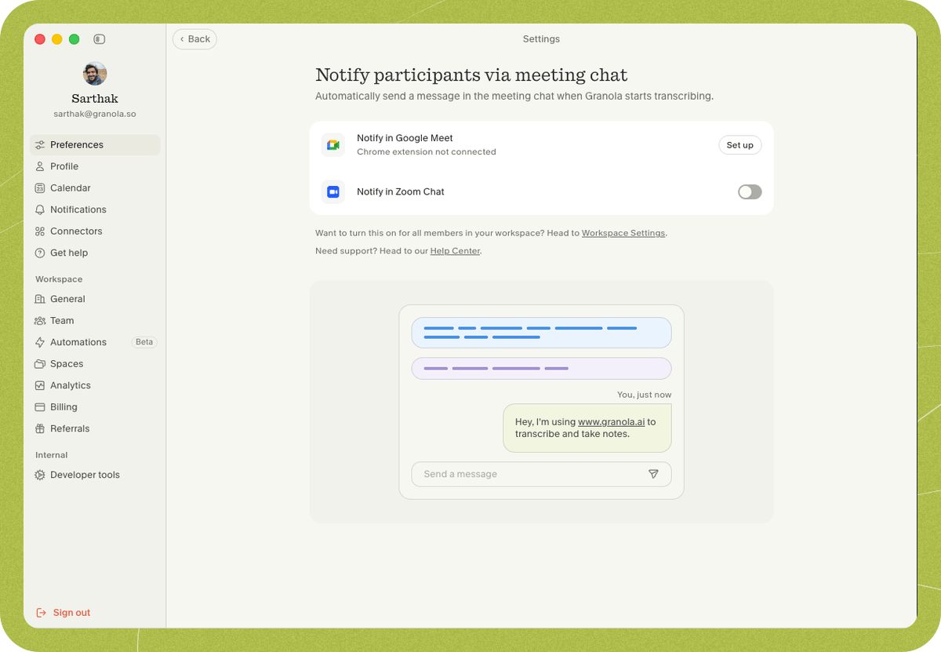Open the Team workspace section
This screenshot has height=652, width=941.
95,321
